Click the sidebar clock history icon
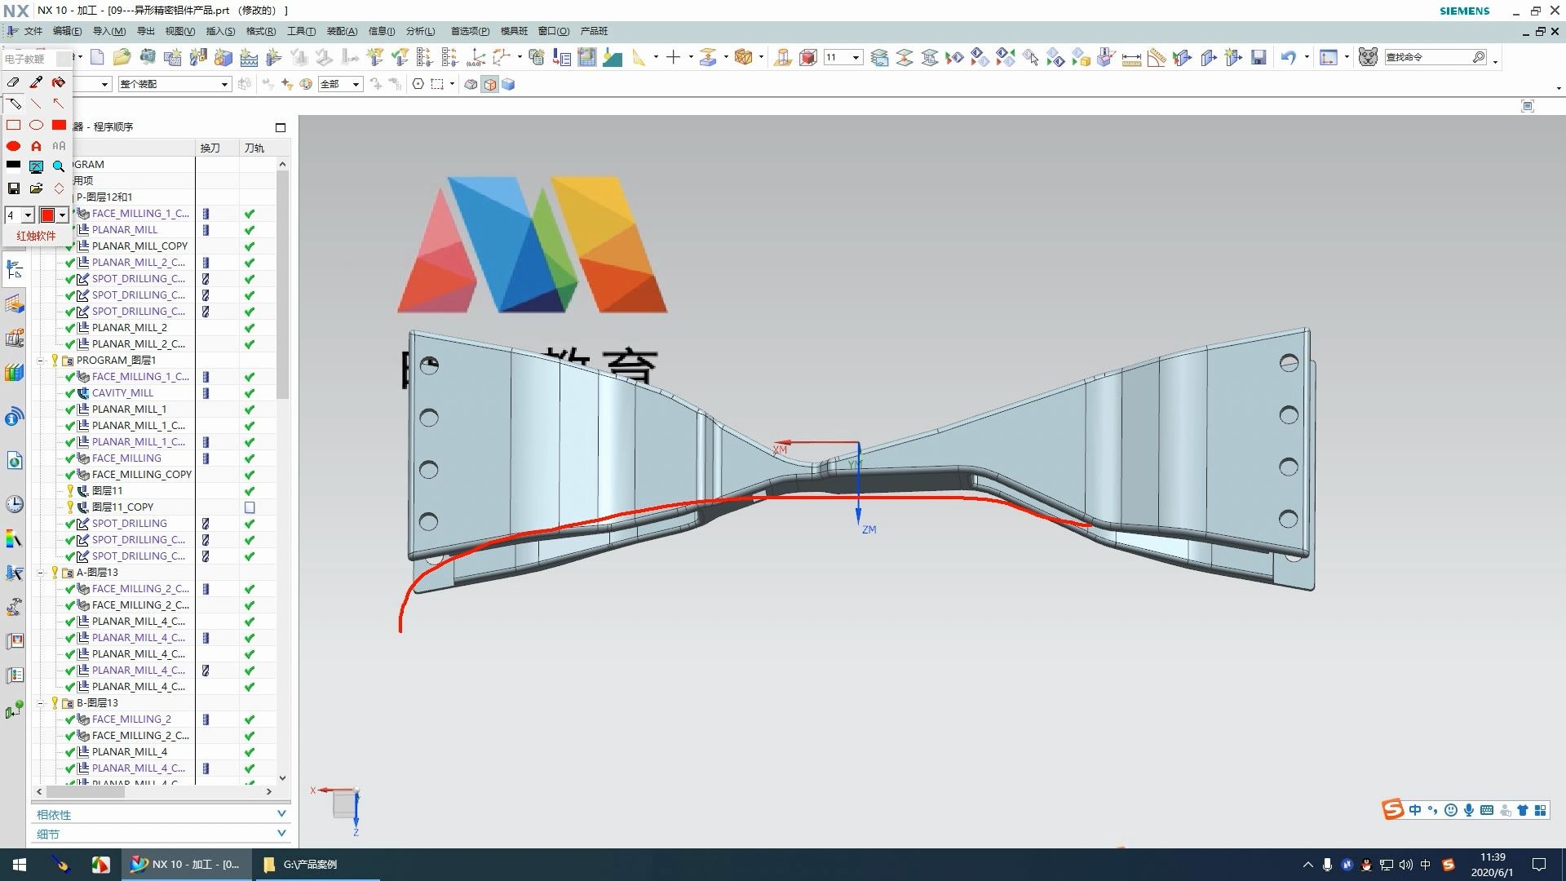Screen dimensions: 1566x881 point(15,504)
